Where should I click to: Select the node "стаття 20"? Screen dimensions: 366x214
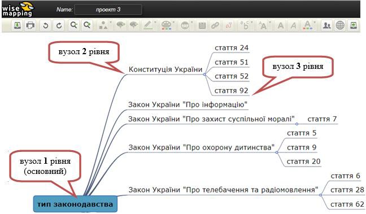tap(303, 161)
